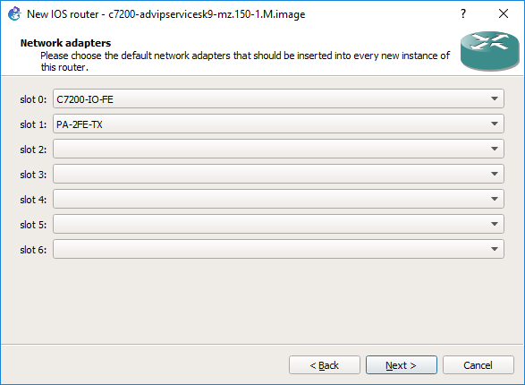525x385 pixels.
Task: Open the slot 5 combo box
Action: [x=278, y=224]
